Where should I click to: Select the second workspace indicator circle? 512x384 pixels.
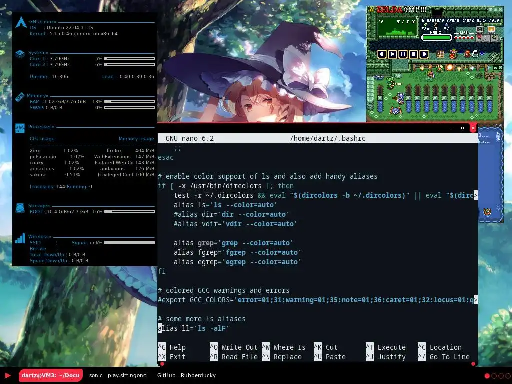494,376
